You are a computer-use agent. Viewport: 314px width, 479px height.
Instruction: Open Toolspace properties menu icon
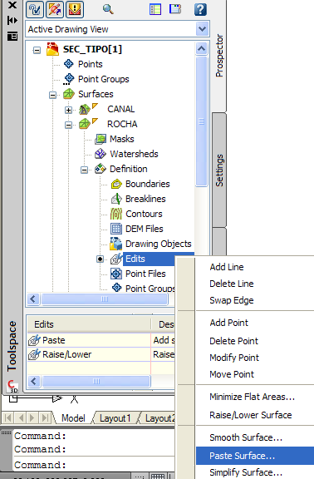12,37
